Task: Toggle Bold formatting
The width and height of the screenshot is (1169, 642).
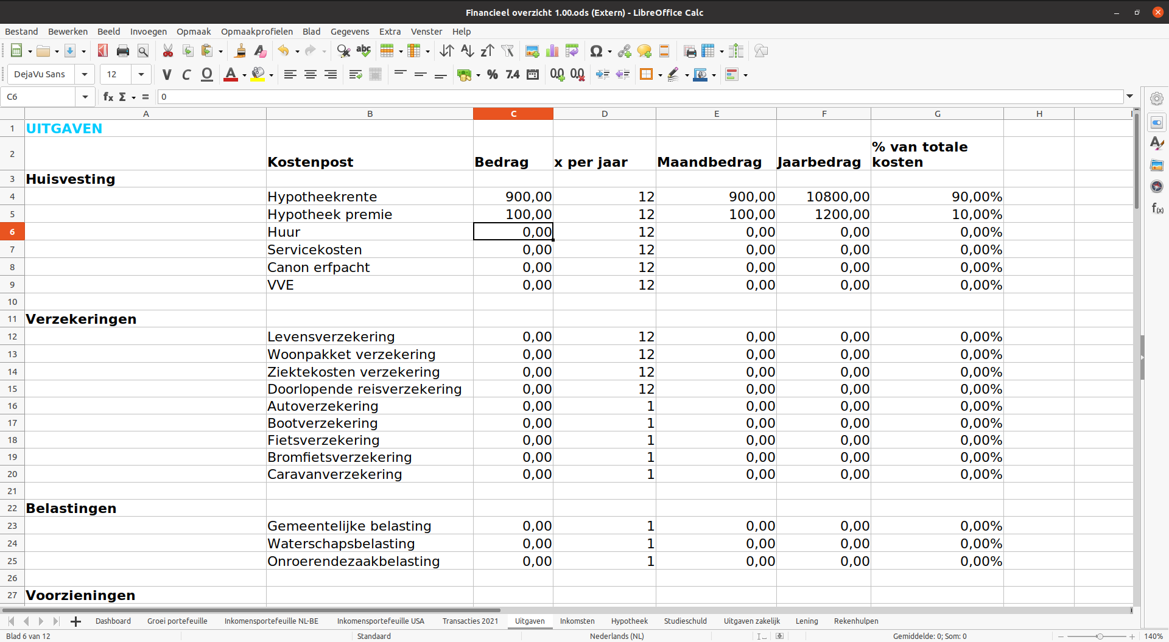Action: pyautogui.click(x=167, y=74)
